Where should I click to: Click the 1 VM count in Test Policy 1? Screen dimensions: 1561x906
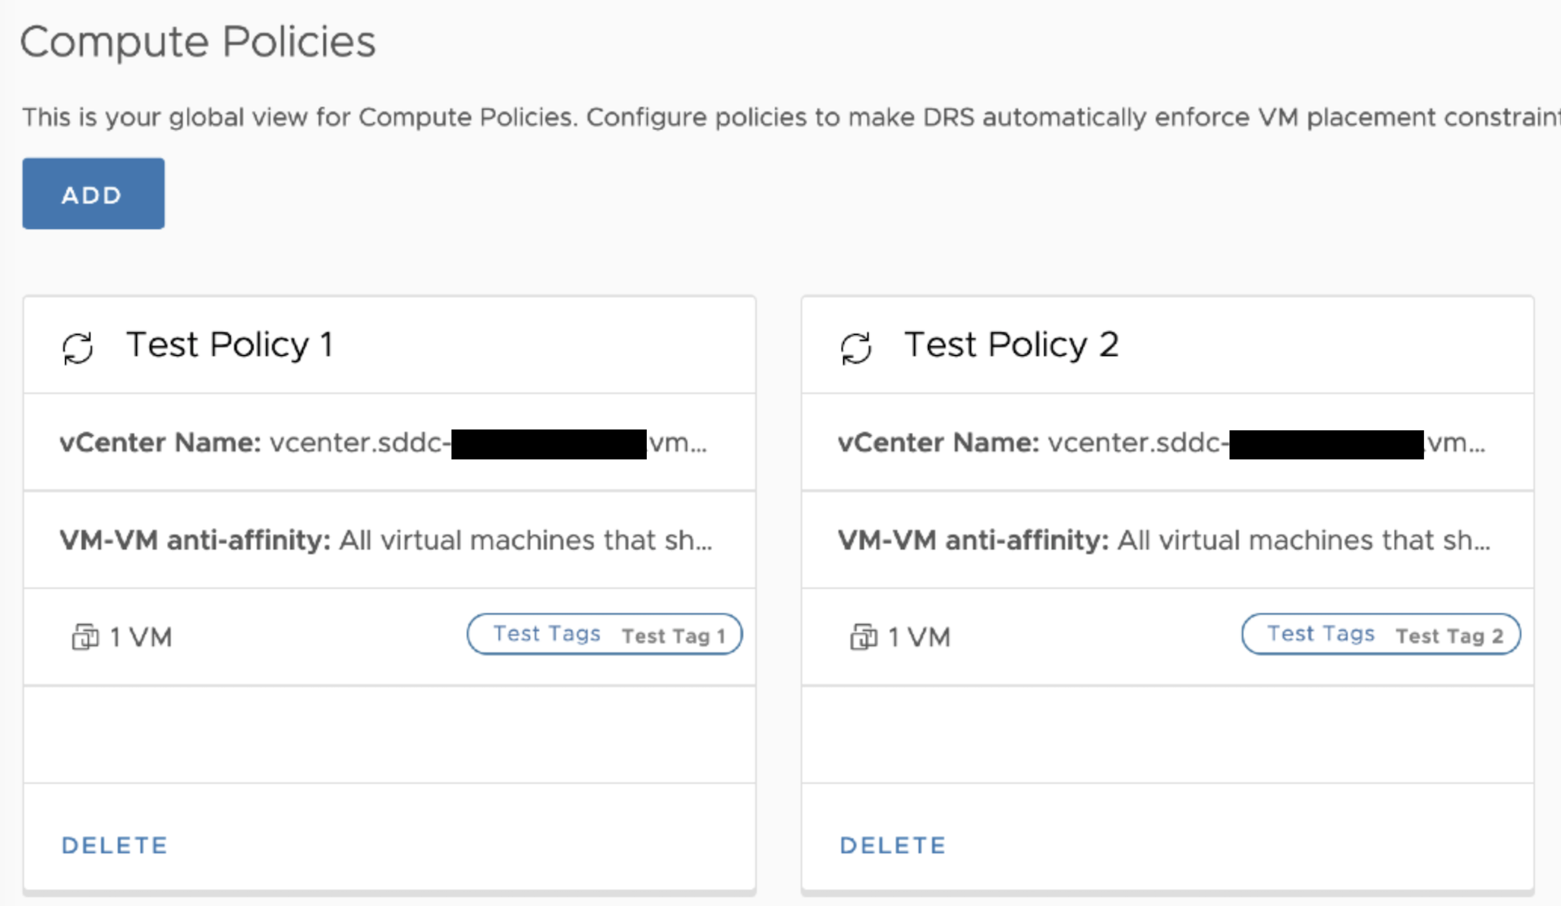(x=140, y=637)
